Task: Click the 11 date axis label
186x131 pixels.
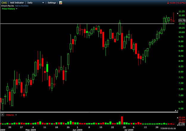Action: pyautogui.click(x=45, y=127)
